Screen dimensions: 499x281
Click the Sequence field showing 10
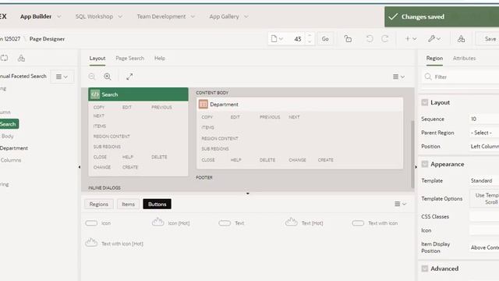[x=484, y=119]
